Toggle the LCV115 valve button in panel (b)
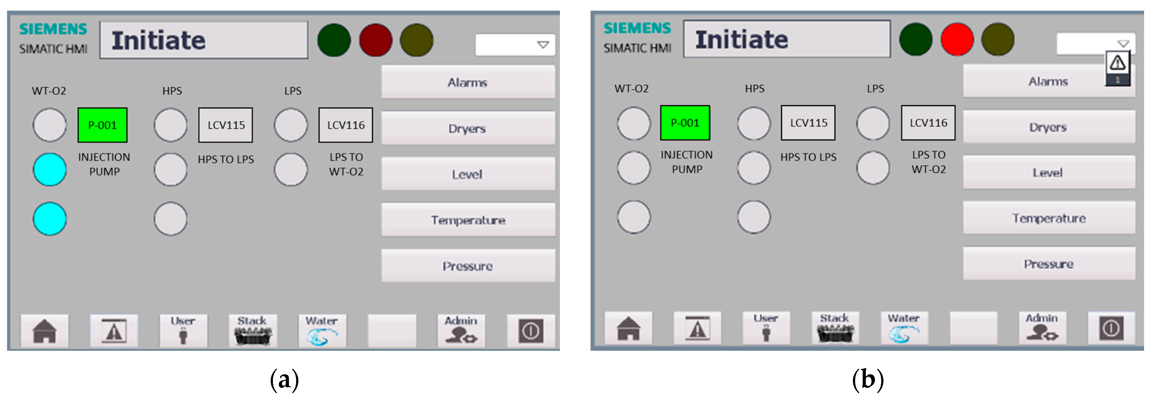 (x=808, y=123)
